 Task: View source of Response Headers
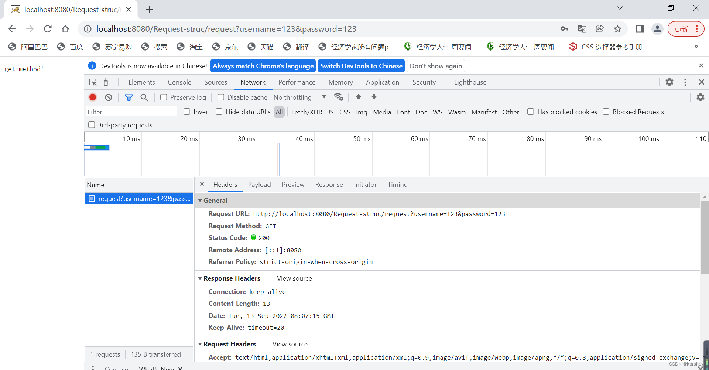coord(294,278)
